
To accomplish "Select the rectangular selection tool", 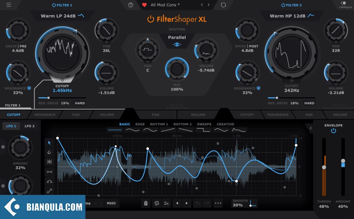I will 49,162.
